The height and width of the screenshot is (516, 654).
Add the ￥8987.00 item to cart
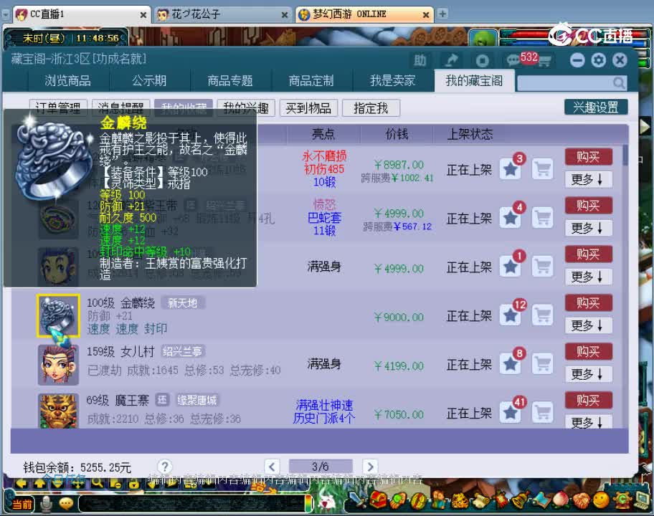point(543,169)
